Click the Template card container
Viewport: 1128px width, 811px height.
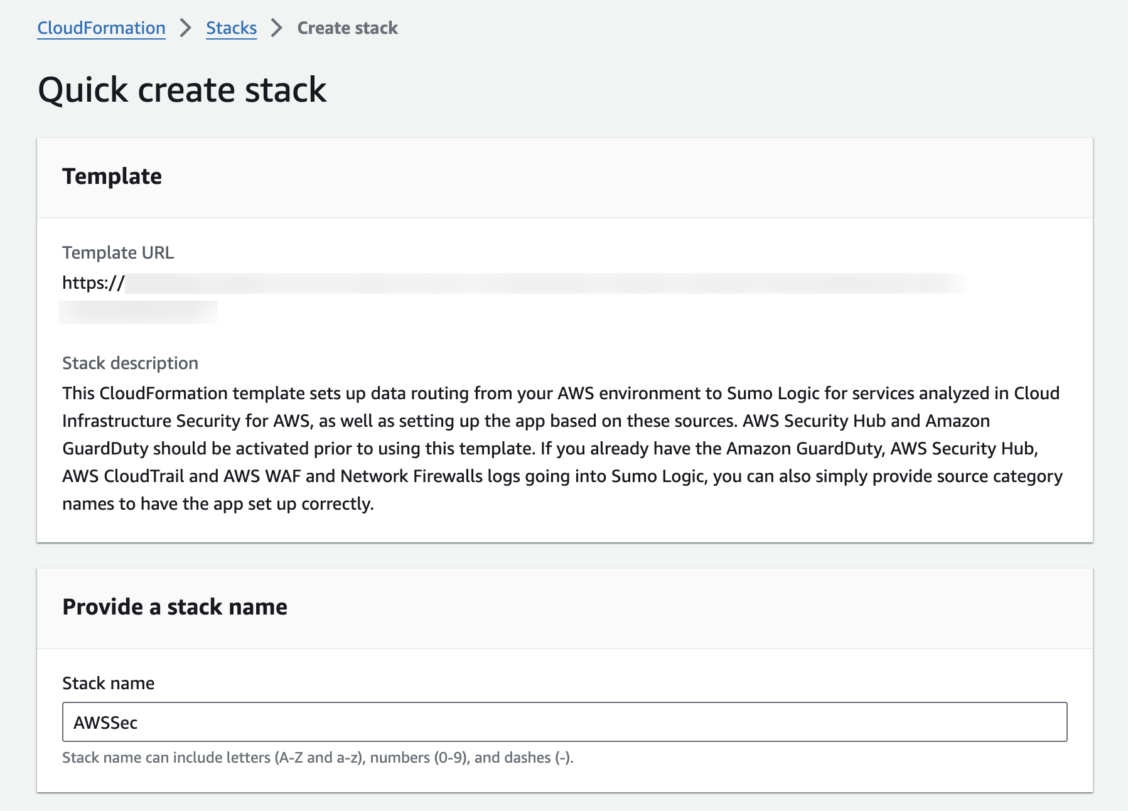[x=564, y=339]
